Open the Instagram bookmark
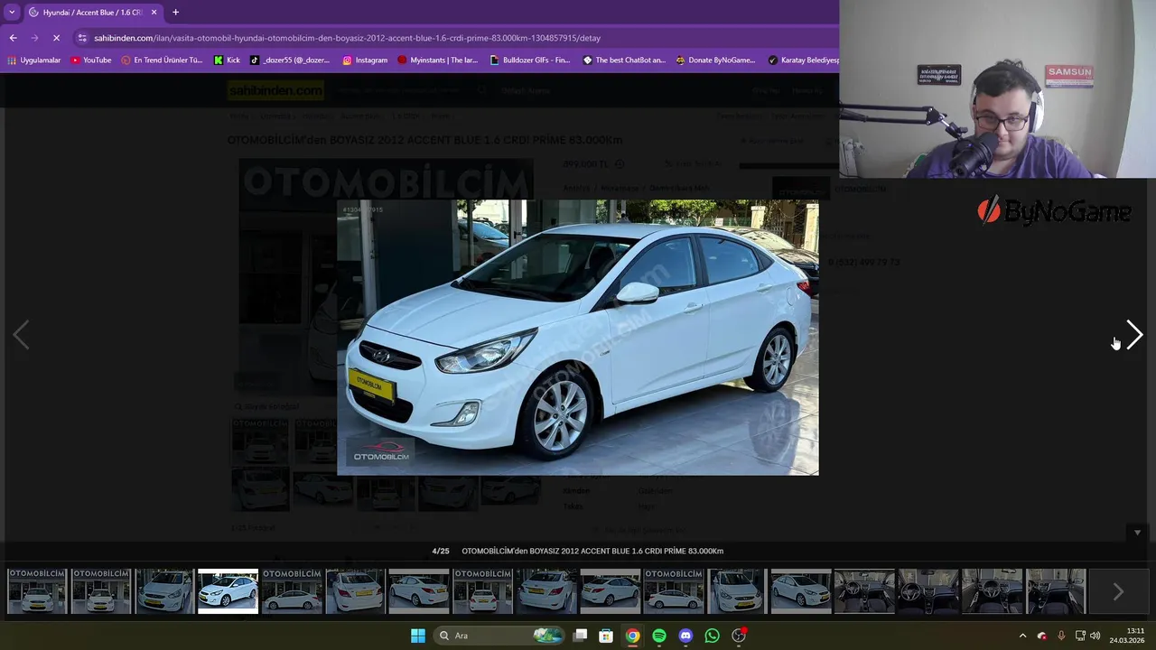This screenshot has height=650, width=1156. click(365, 60)
